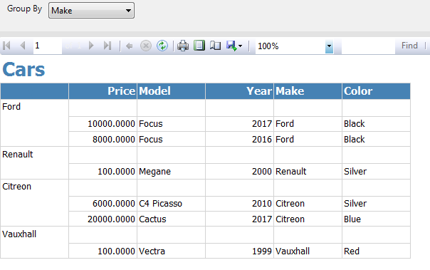Select price cell 20000.0000
The width and height of the screenshot is (430, 270).
click(103, 219)
